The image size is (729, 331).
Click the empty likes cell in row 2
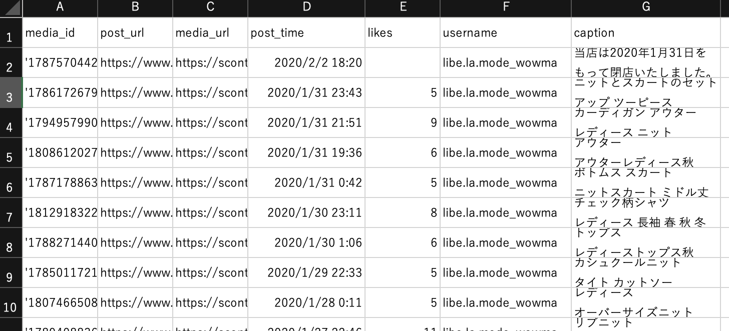pos(403,62)
